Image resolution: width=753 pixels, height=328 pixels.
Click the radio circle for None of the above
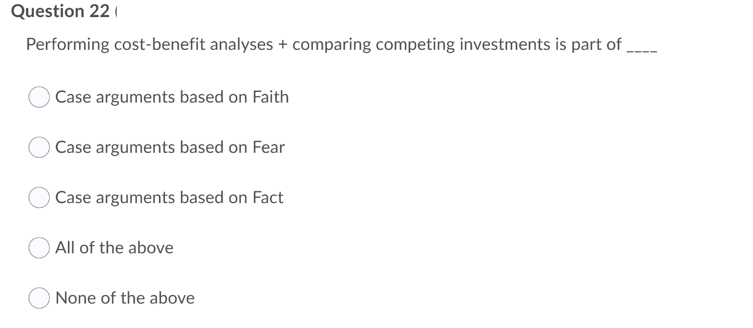(39, 298)
